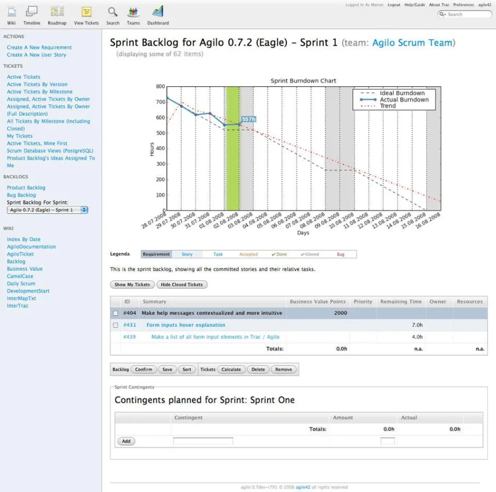The height and width of the screenshot is (492, 496).
Task: Toggle Hide Closed Tickets
Action: pos(181,284)
